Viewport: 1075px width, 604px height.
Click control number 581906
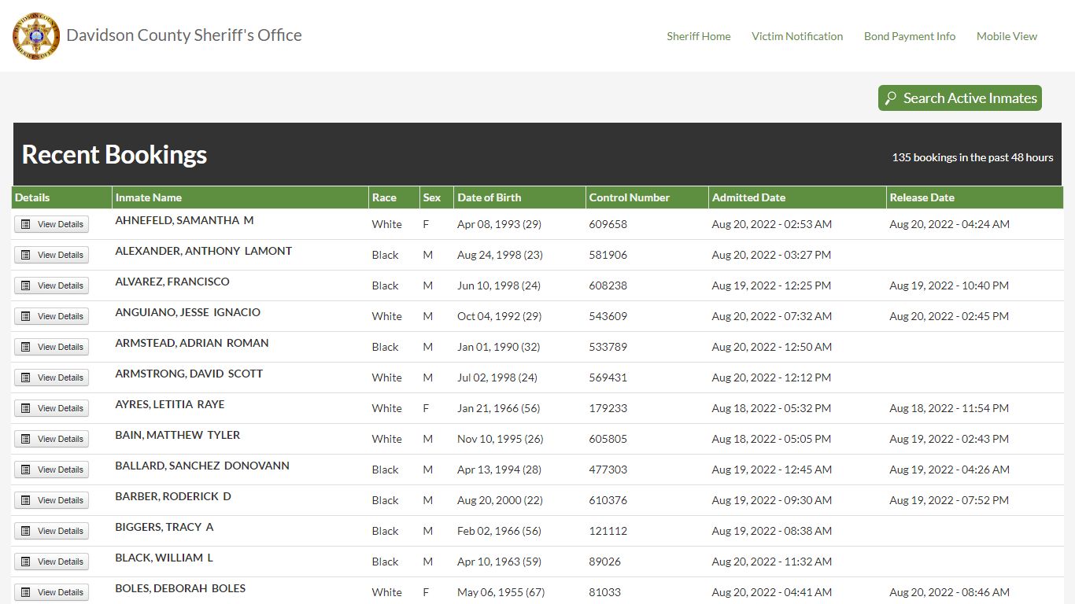[608, 255]
